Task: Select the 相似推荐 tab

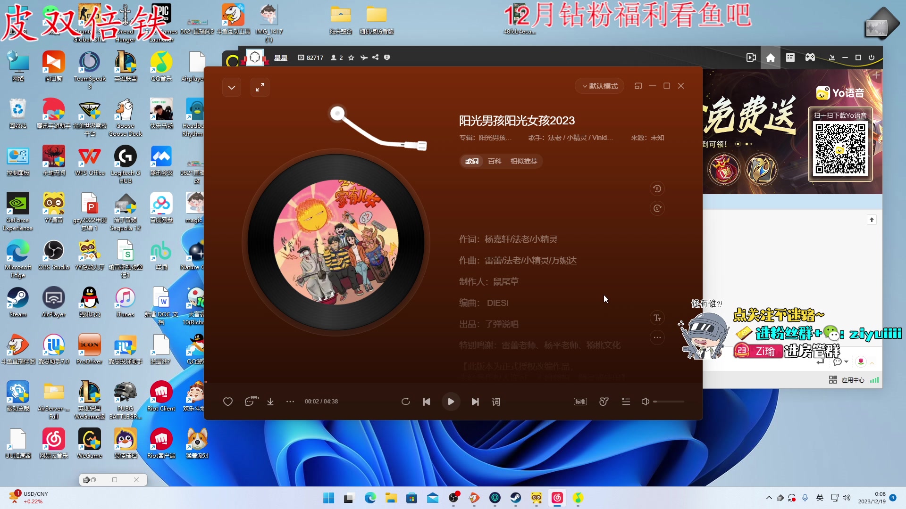Action: click(524, 161)
